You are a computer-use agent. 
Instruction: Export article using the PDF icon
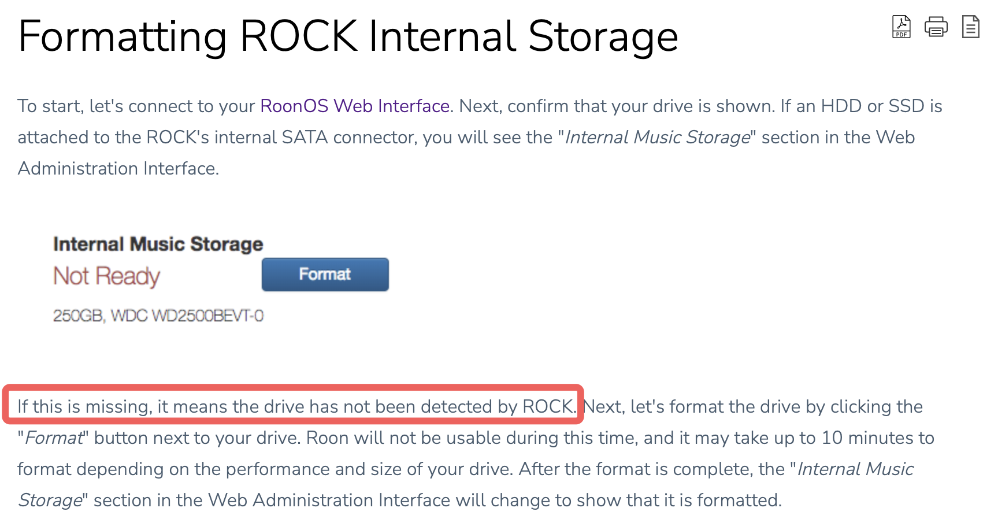point(901,27)
